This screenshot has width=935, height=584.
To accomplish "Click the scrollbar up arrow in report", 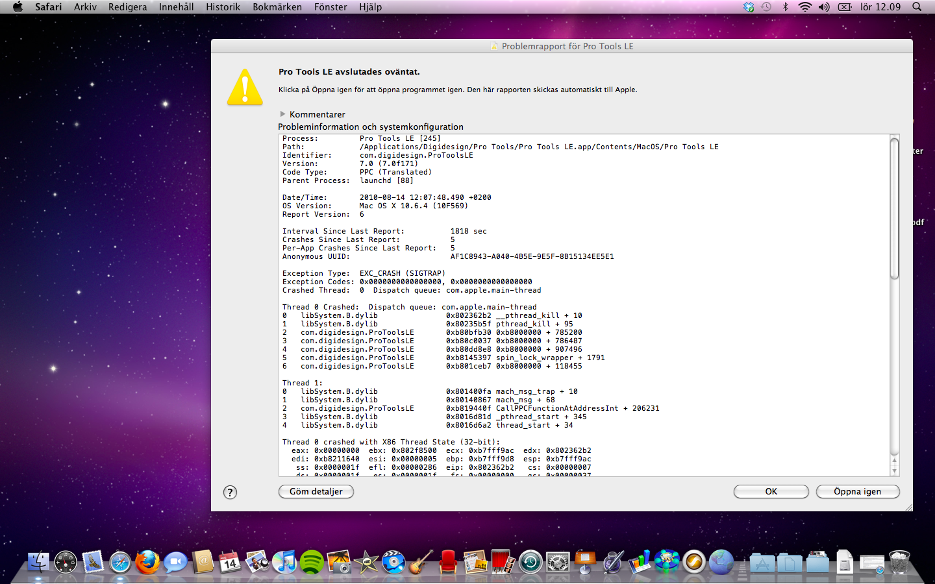I will [894, 461].
